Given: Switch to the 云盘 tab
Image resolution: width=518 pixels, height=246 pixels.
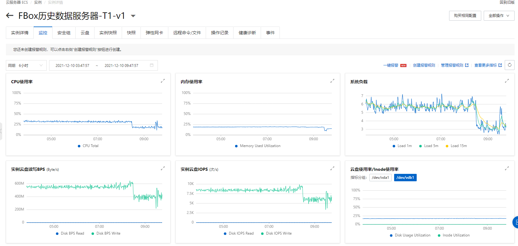Looking at the screenshot, I should click(85, 33).
